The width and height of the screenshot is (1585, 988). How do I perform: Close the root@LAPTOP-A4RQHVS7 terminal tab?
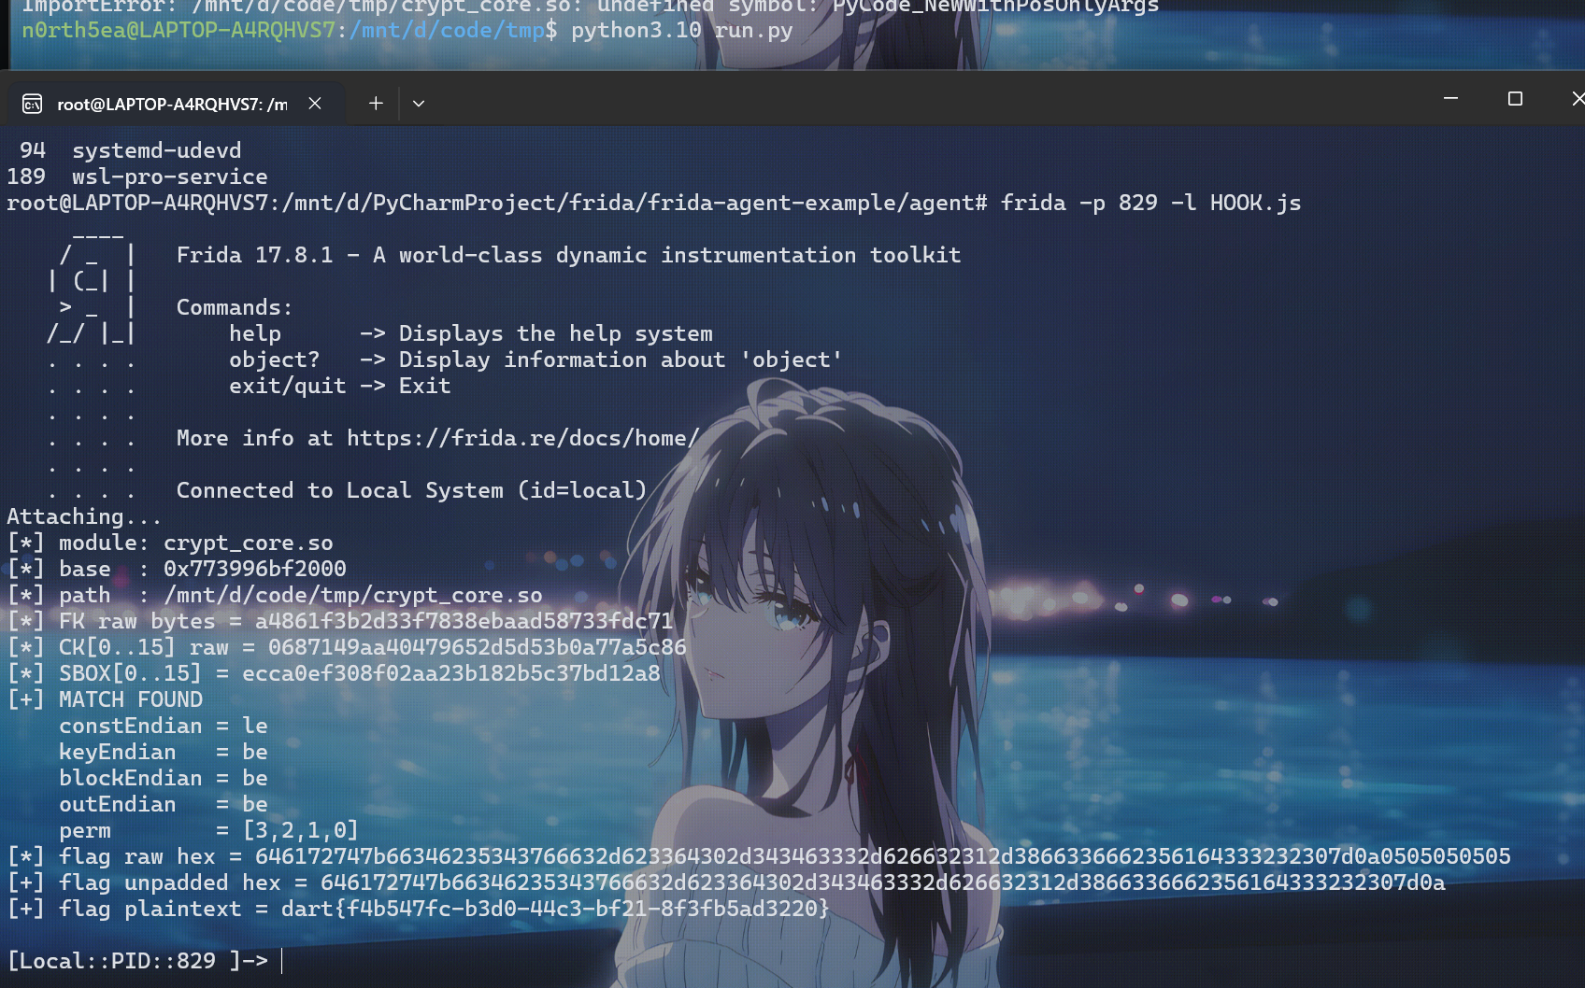click(x=315, y=104)
